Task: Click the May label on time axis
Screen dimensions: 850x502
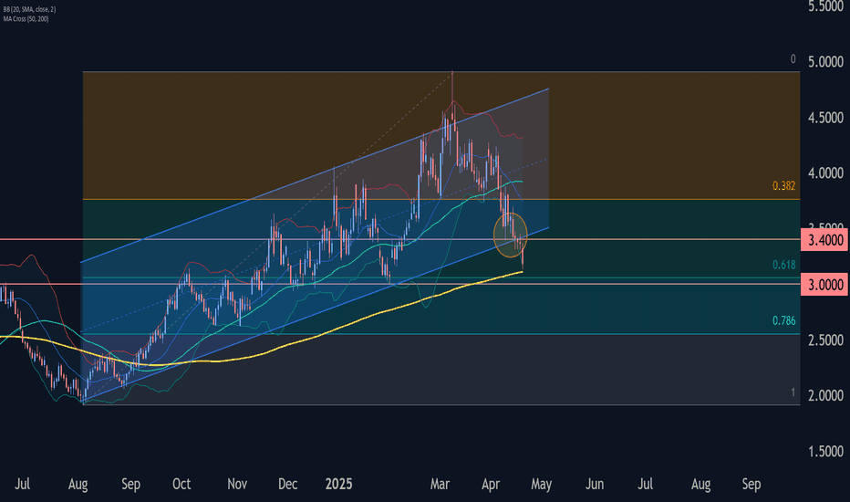Action: click(541, 484)
